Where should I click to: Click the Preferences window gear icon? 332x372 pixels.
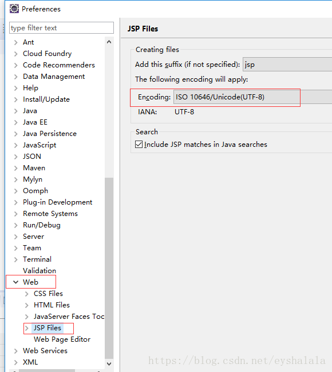pos(14,9)
